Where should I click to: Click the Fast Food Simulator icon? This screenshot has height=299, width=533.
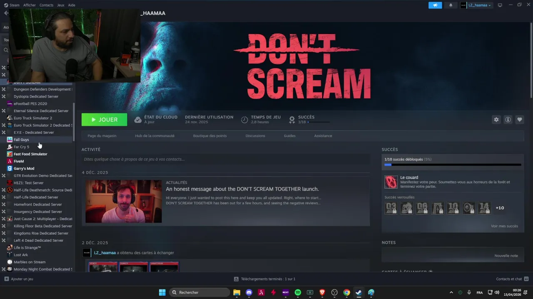pyautogui.click(x=10, y=154)
